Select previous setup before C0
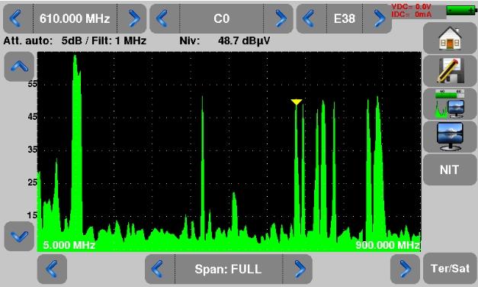478x287 pixels. coord(164,18)
